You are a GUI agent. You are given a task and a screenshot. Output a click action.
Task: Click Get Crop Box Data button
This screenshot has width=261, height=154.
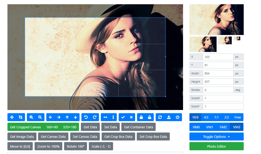tap(118, 137)
